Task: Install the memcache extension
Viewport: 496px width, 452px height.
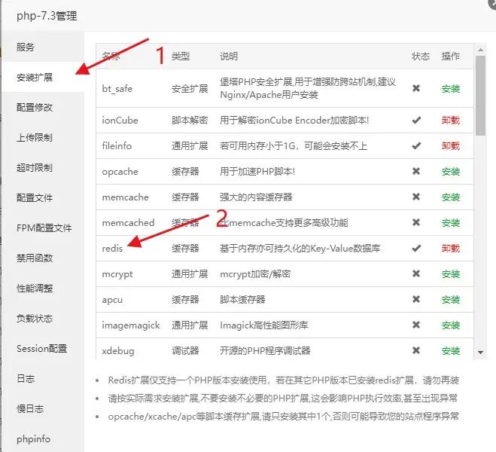Action: pyautogui.click(x=450, y=197)
